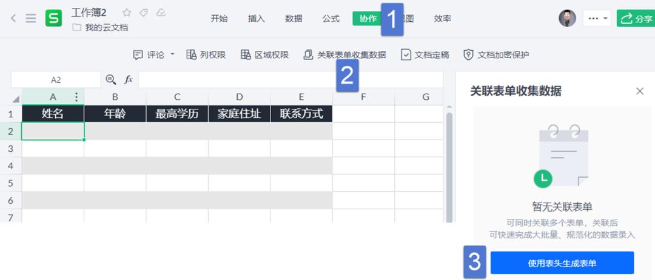Image resolution: width=655 pixels, height=280 pixels.
Task: Open the 插入 tab
Action: (x=257, y=19)
